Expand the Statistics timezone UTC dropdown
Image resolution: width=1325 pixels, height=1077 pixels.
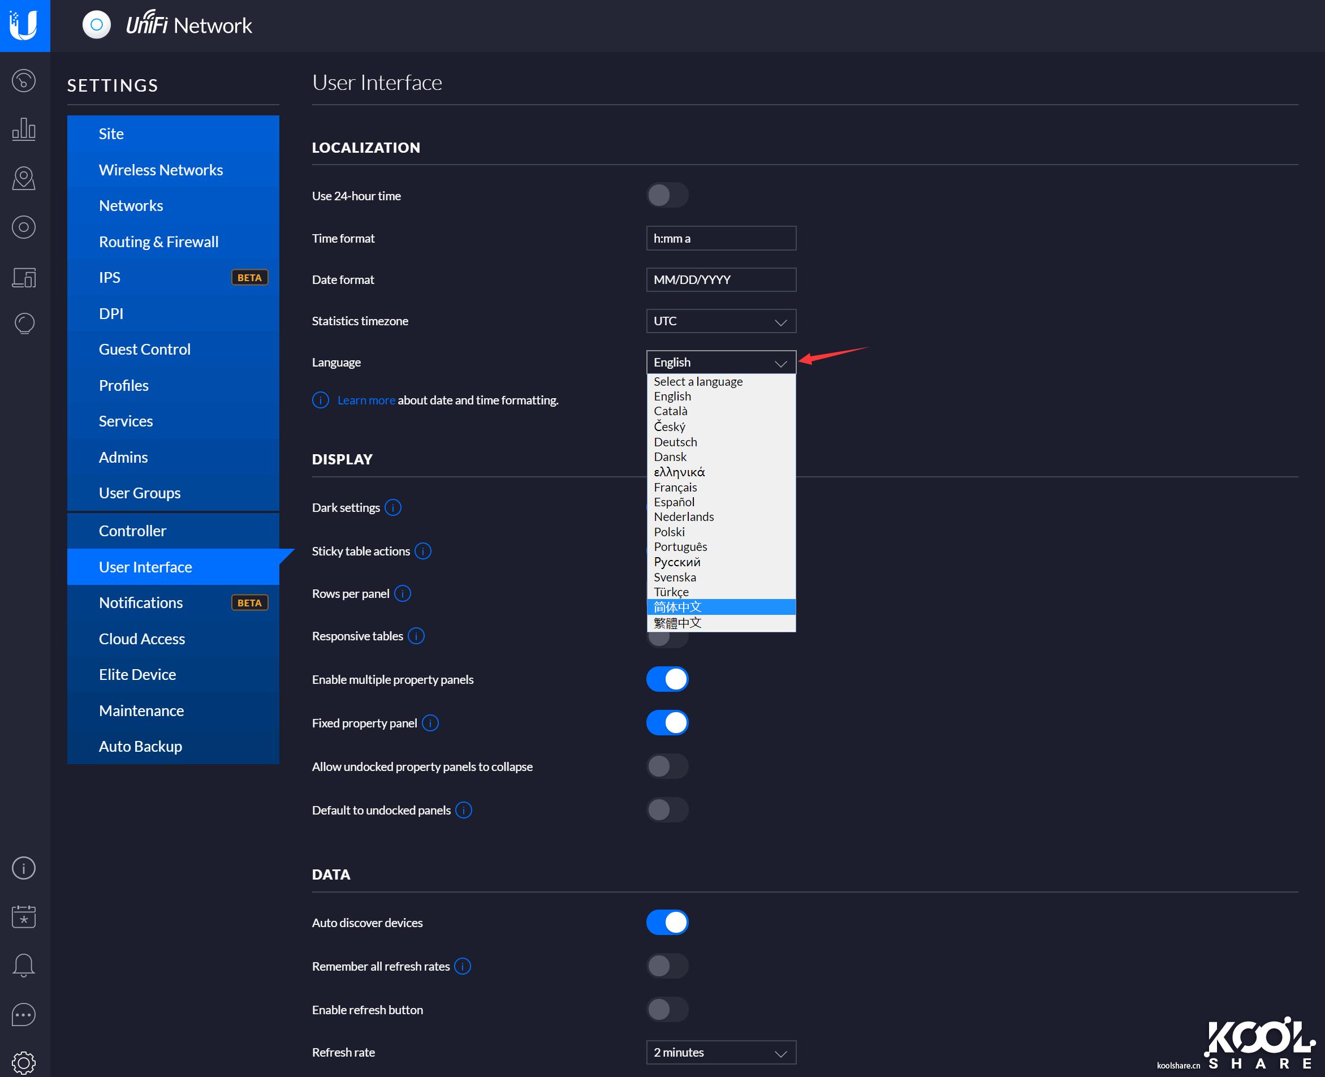pyautogui.click(x=720, y=321)
